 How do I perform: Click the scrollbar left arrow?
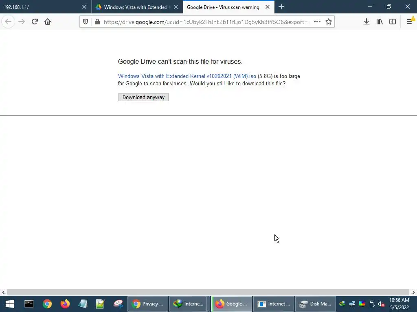(3, 292)
